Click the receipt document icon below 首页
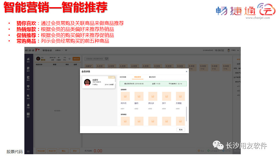Screen dimensions: 276x158 click(x=28, y=69)
